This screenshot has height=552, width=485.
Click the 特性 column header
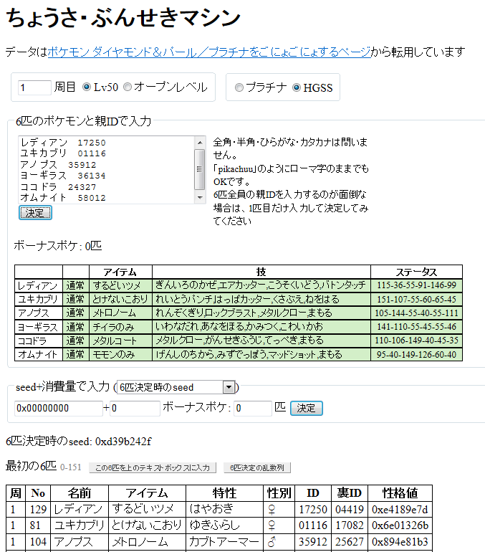(x=224, y=493)
